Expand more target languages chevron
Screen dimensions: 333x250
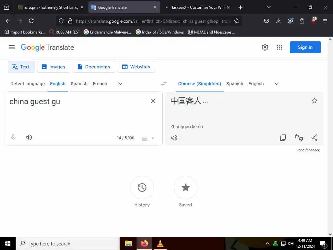click(x=276, y=84)
